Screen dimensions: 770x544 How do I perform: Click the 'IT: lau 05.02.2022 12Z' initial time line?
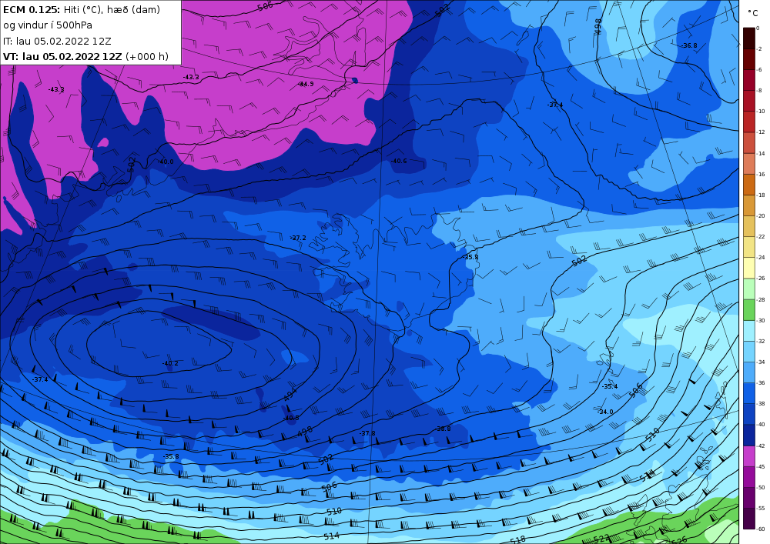[57, 42]
